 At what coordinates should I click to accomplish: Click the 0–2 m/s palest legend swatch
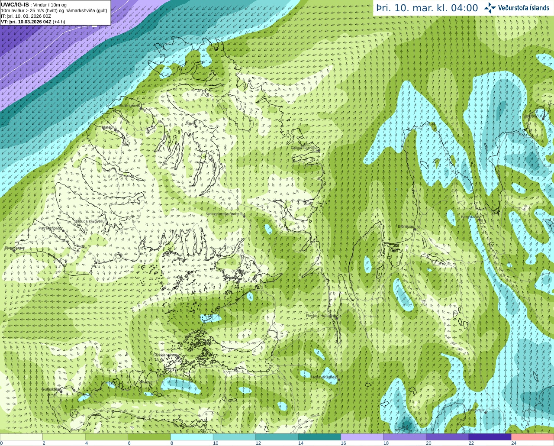click(x=21, y=437)
